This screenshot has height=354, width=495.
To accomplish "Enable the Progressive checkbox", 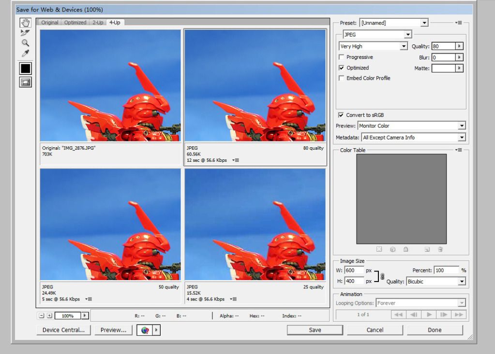I will tap(341, 57).
